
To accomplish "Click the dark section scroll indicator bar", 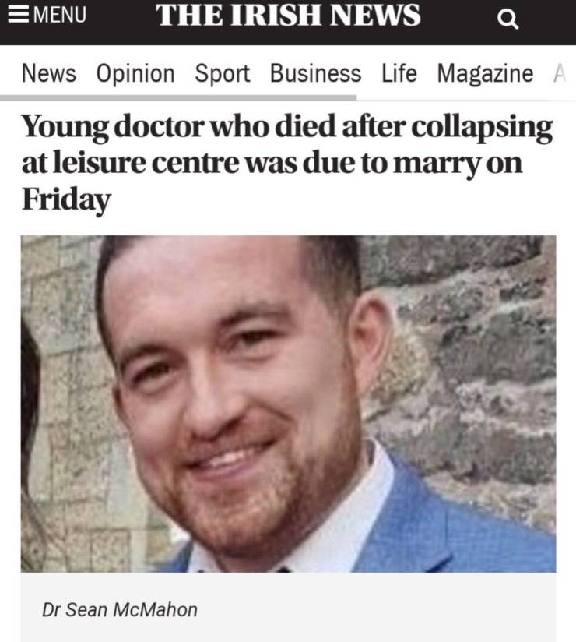I will 177,98.
